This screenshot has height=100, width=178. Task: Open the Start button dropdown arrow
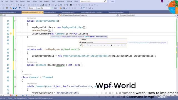[x=58, y=8]
